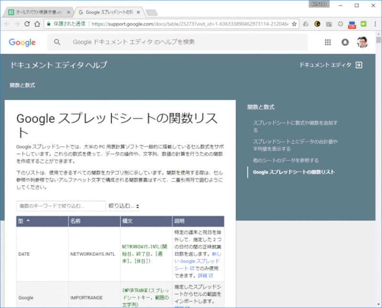Click the notifications bell icon
The height and width of the screenshot is (308, 382).
point(345,42)
